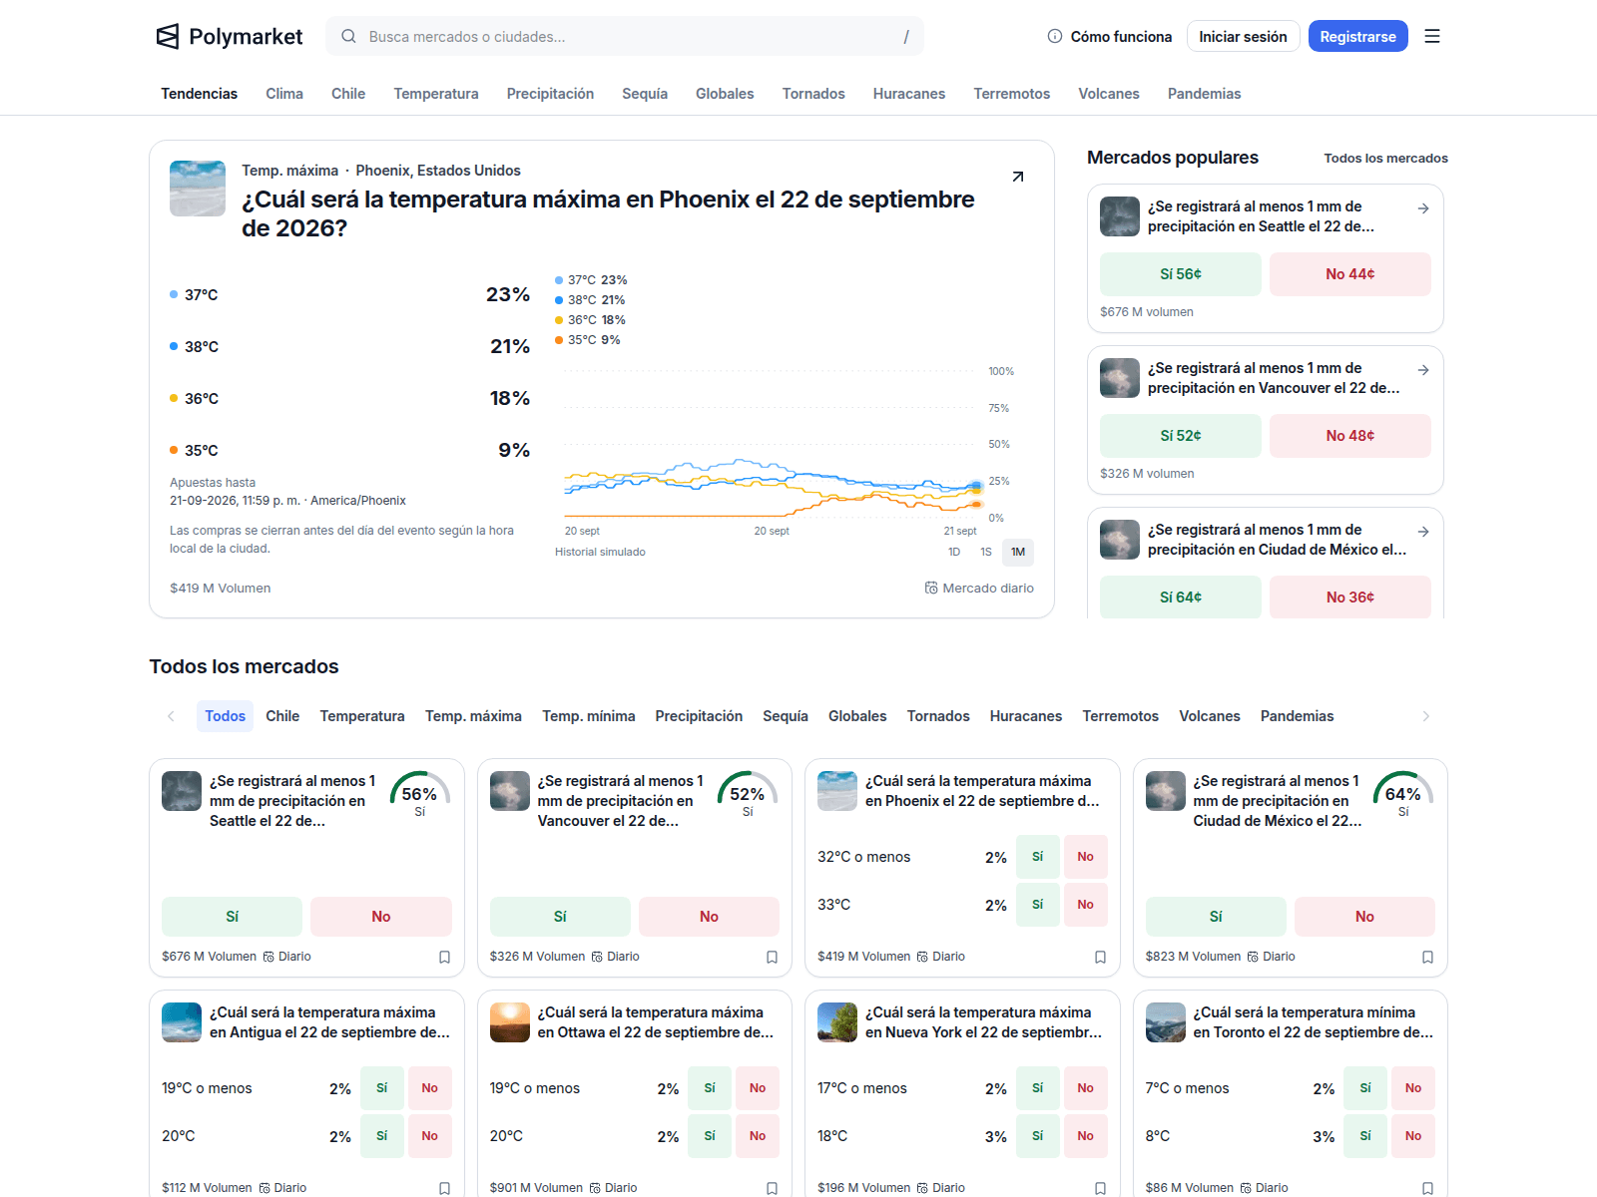Filter all markets by Chile chip

pos(282,716)
